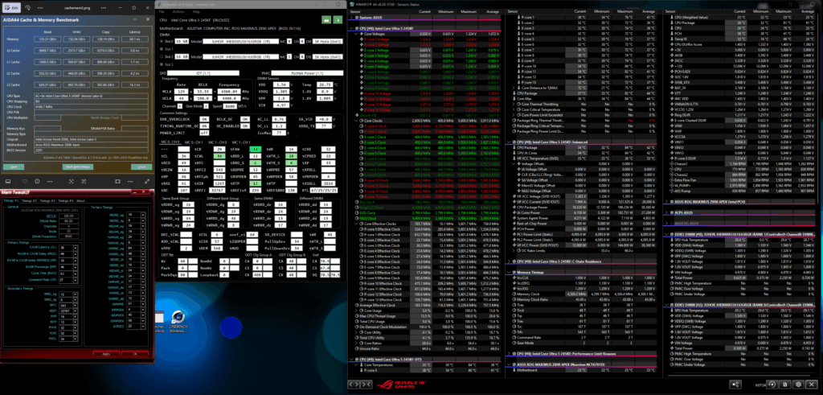Screen dimensions: 823x395
Task: Mark cachemem2.png as favorite with the heart icon
Action: coord(25,181)
